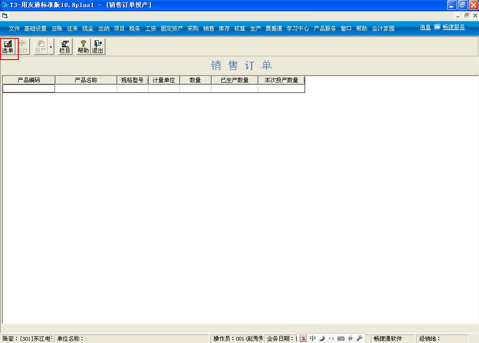Open the 栏目 columns settings icon

65,46
